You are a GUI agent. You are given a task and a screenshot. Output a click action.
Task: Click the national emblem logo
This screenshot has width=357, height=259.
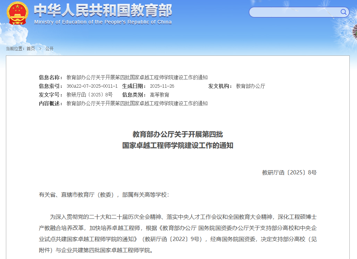coord(18,13)
